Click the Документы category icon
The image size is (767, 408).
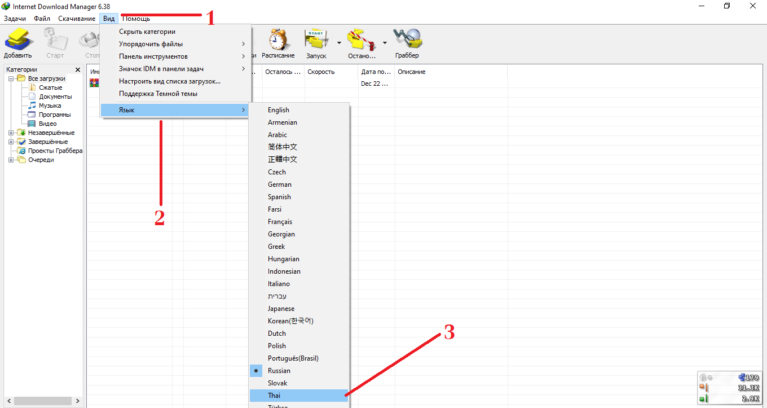point(32,96)
